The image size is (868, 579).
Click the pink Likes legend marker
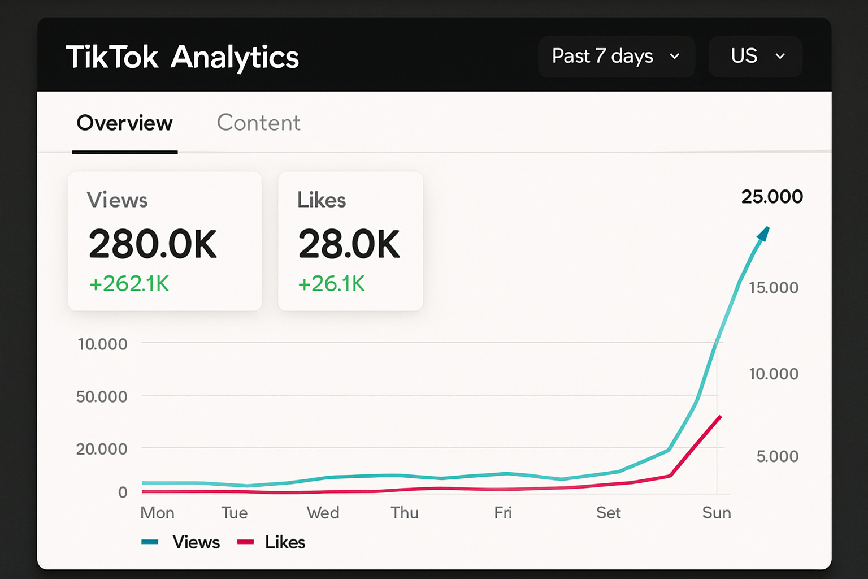click(x=245, y=542)
